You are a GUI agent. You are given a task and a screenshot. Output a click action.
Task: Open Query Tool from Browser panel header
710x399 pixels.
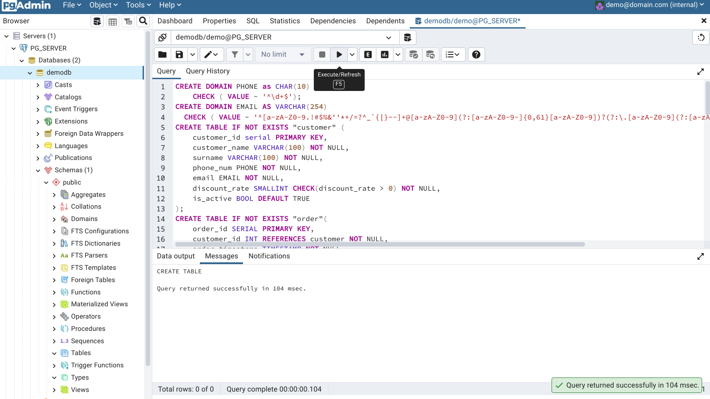pyautogui.click(x=97, y=21)
